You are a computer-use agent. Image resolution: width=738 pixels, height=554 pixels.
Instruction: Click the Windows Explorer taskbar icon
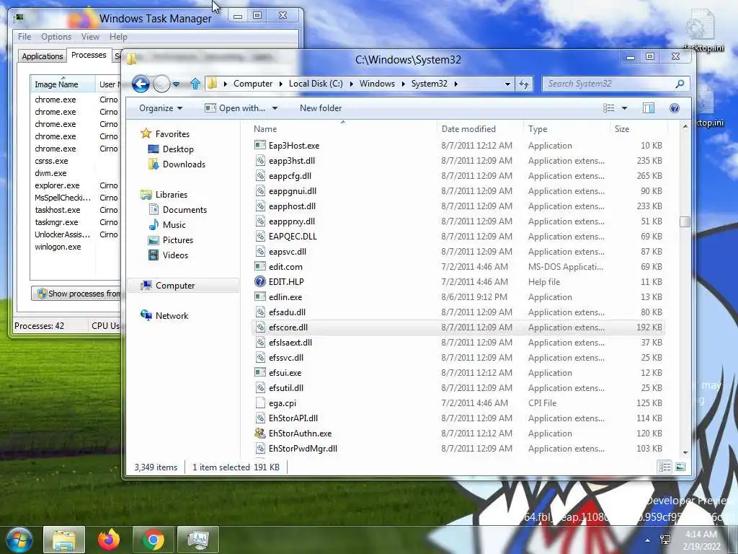[x=64, y=540]
